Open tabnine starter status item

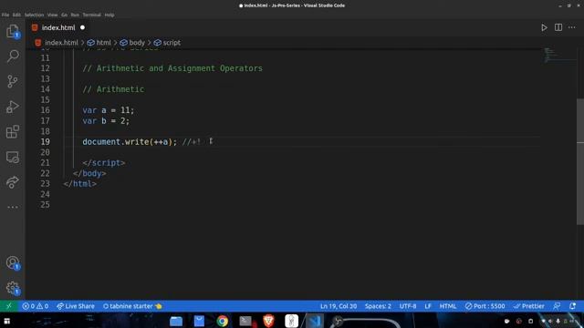[x=132, y=306]
